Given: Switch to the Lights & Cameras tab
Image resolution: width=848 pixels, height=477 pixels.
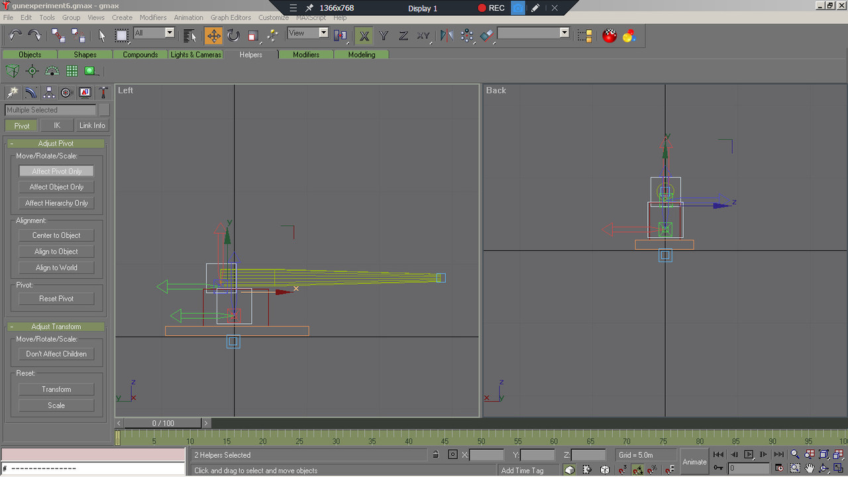Looking at the screenshot, I should pyautogui.click(x=195, y=54).
